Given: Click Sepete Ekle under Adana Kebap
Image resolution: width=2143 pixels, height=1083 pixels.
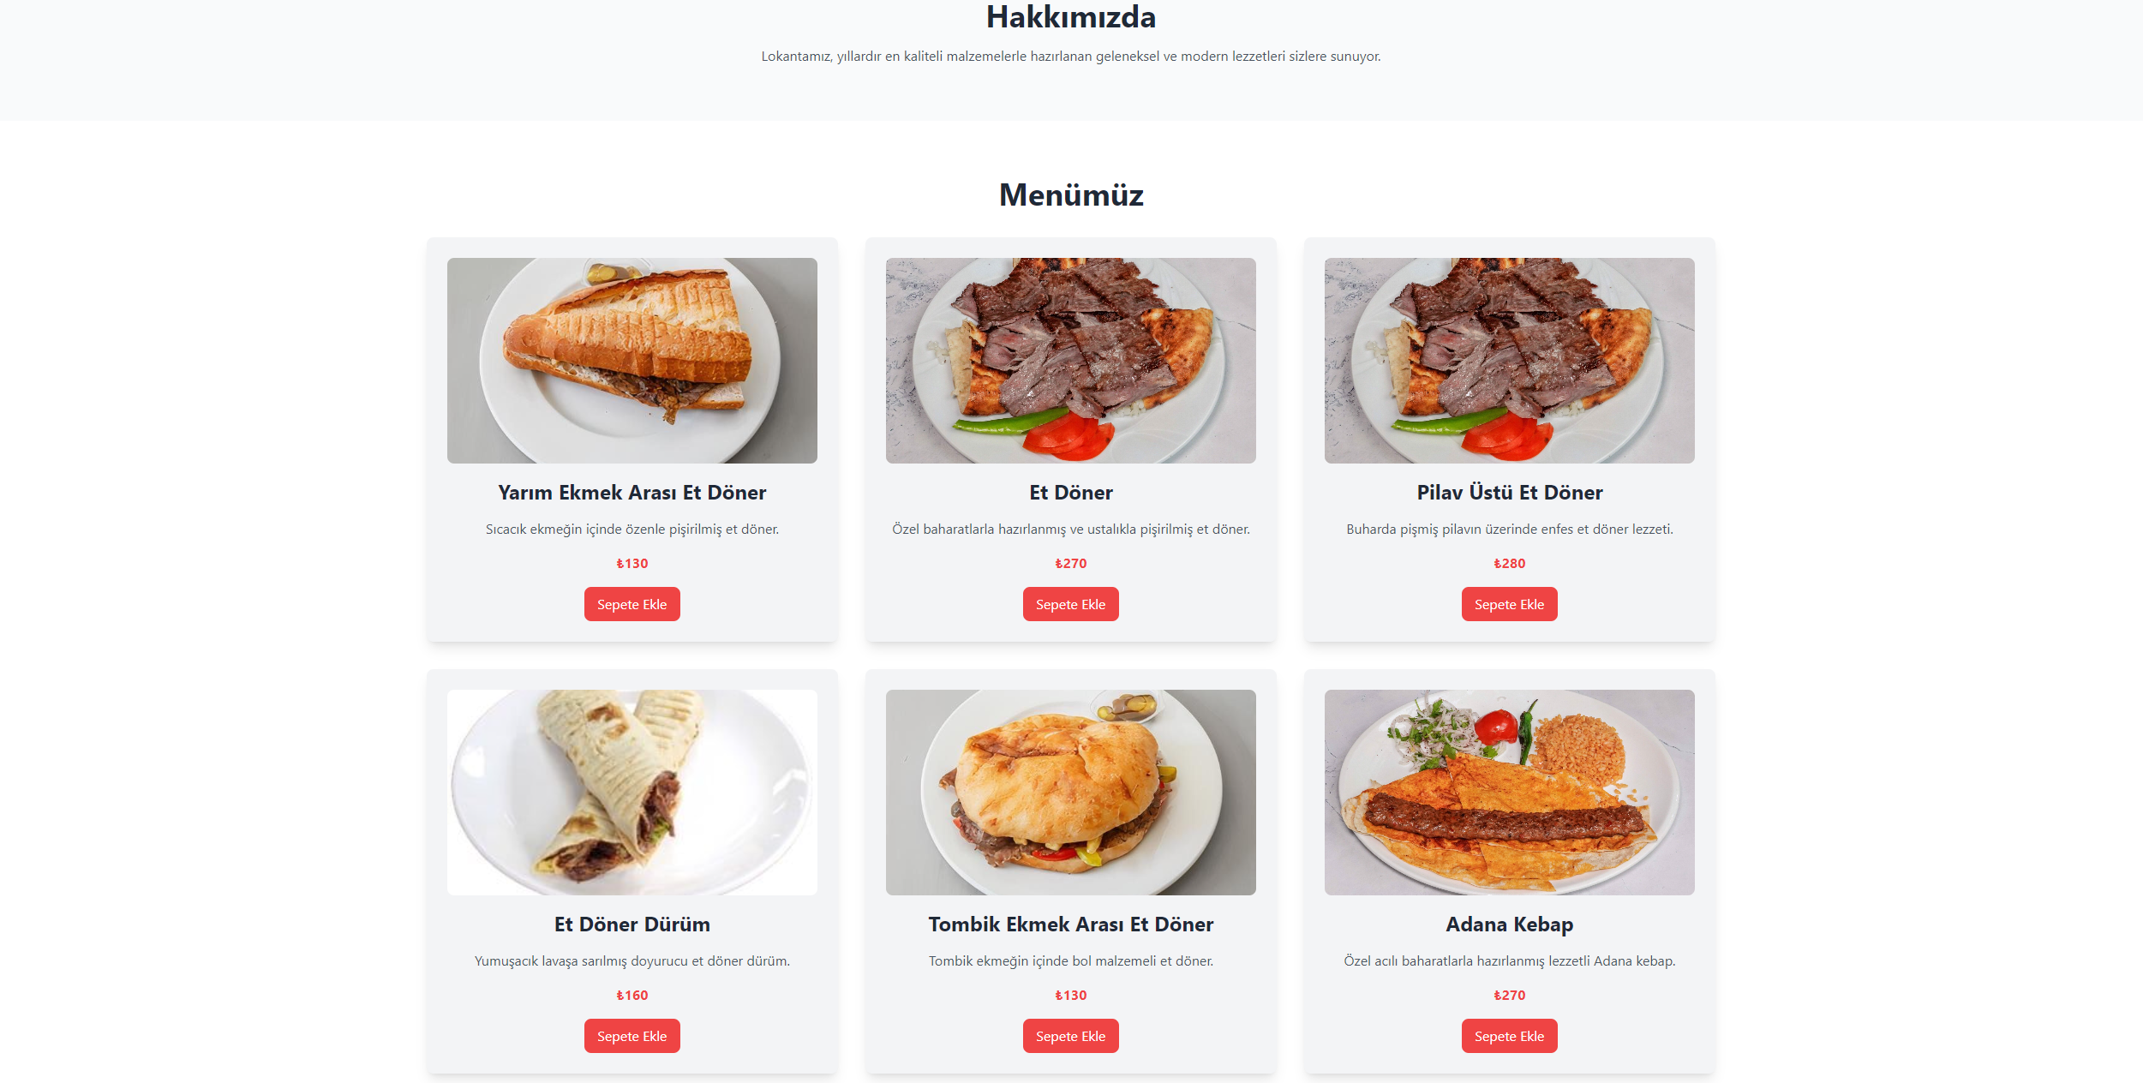Looking at the screenshot, I should coord(1509,1036).
